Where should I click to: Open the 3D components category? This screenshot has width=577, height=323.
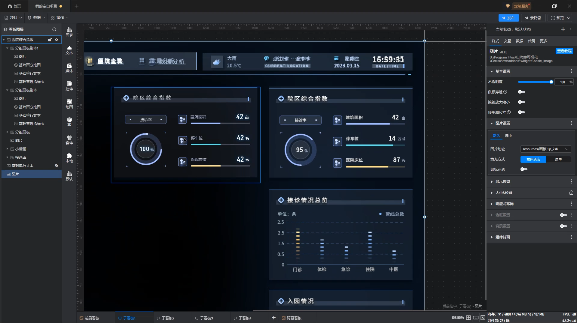click(69, 121)
